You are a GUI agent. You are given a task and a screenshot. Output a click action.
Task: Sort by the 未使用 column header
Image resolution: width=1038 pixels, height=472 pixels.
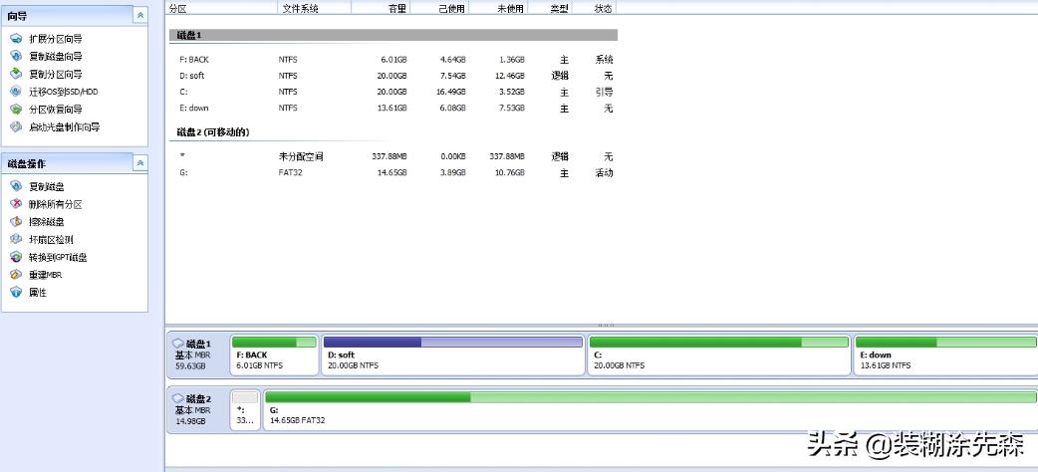[498, 8]
